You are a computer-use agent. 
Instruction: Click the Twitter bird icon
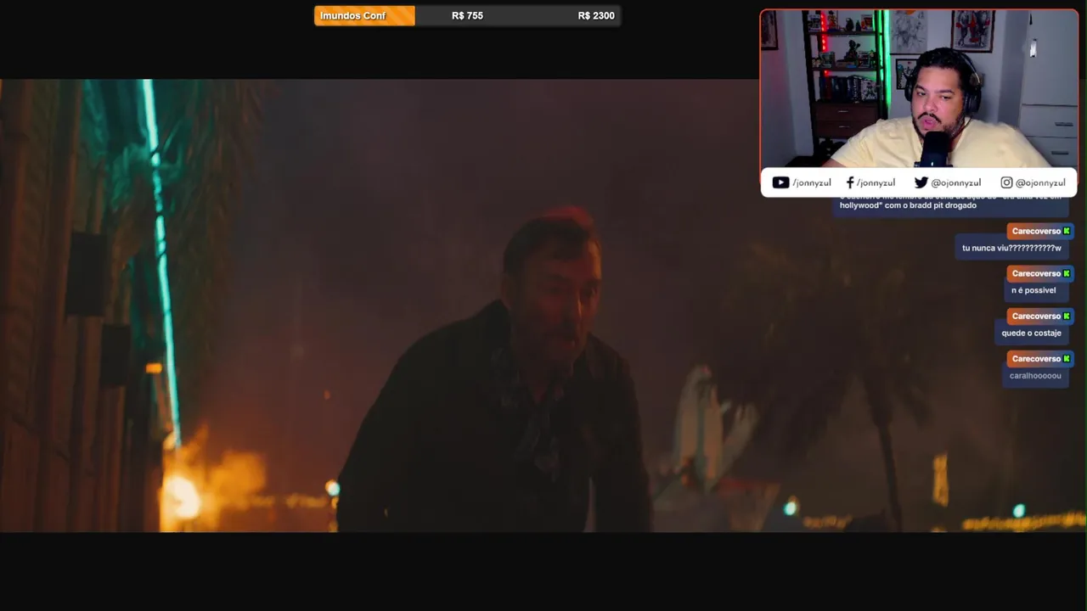coord(921,182)
